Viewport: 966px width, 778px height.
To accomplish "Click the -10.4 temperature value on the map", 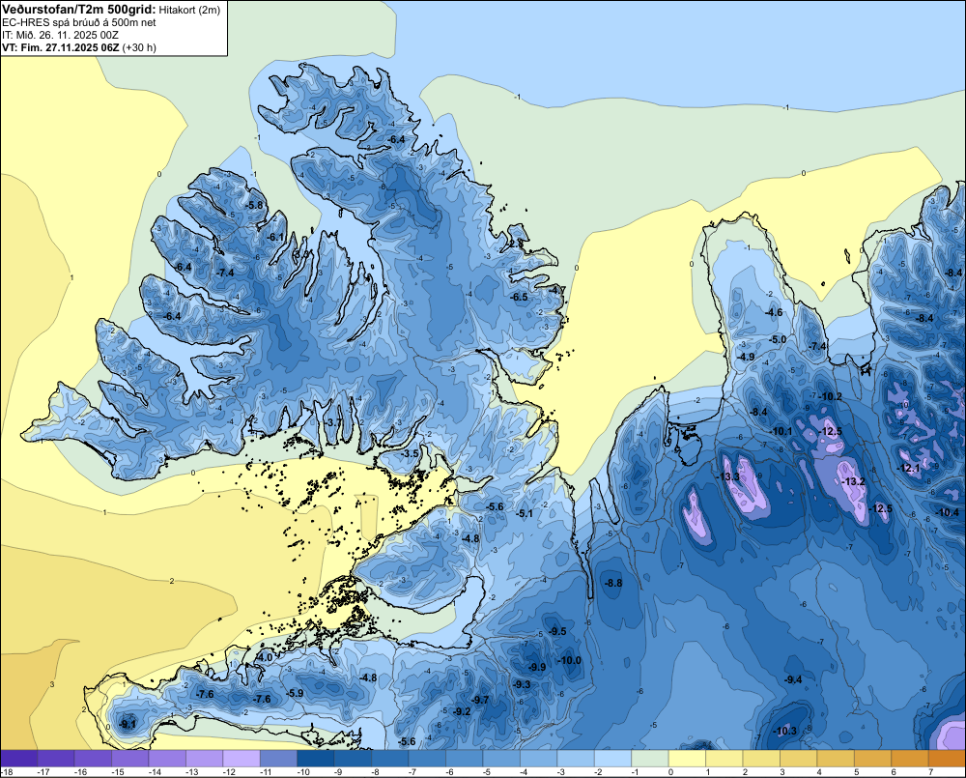I will coord(948,512).
